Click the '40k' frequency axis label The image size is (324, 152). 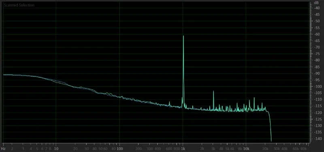[x=285, y=148]
